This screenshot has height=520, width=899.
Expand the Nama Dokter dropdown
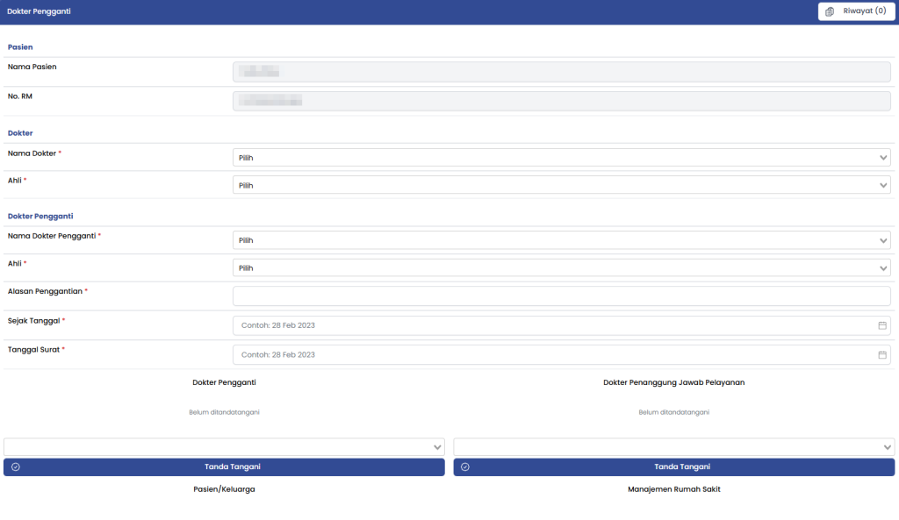pos(561,158)
